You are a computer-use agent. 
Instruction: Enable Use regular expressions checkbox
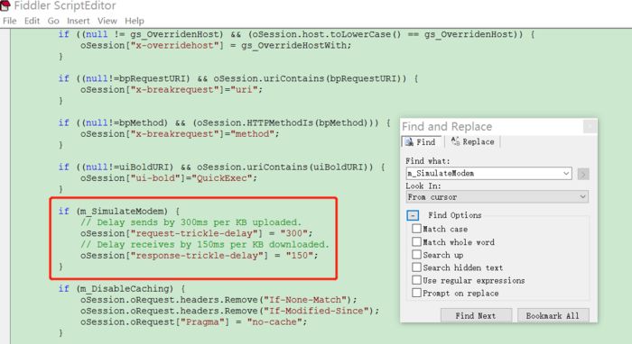416,280
